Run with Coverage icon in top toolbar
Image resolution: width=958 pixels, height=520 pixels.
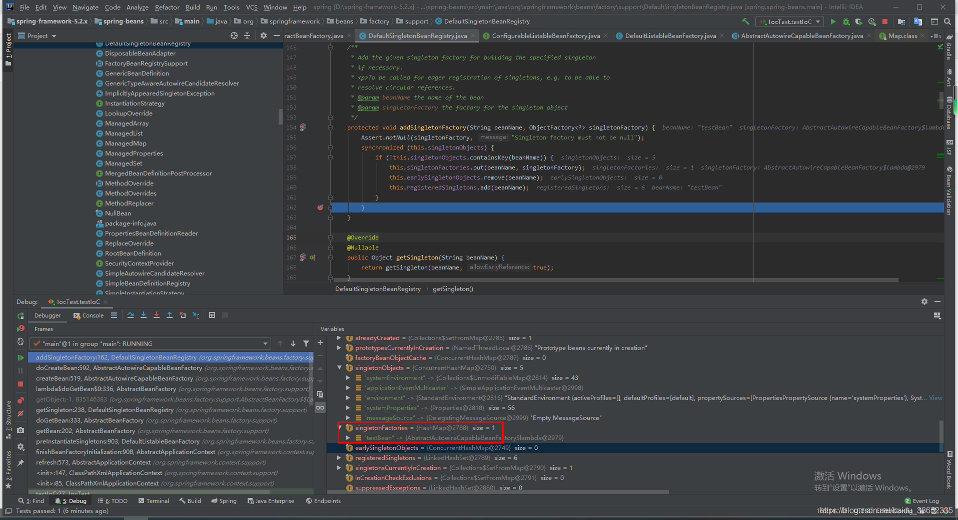[859, 21]
